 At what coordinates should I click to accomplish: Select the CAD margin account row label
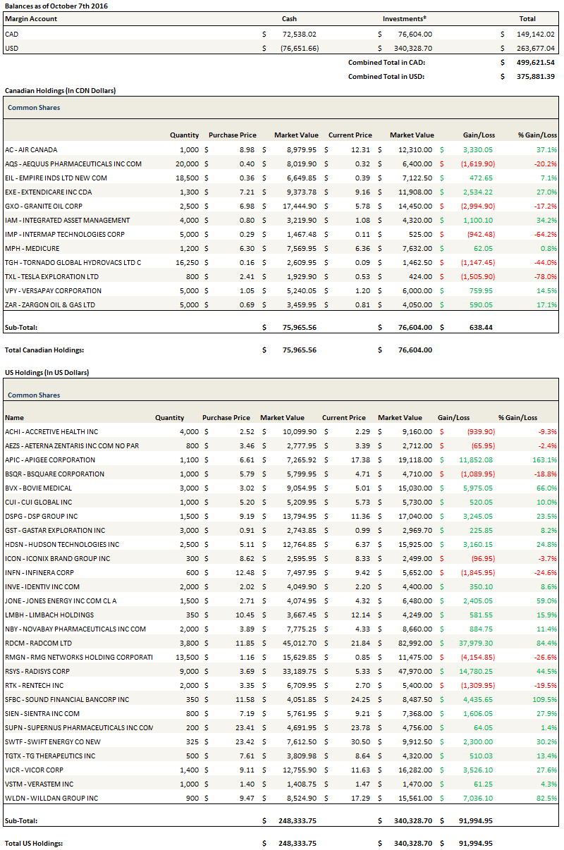11,34
